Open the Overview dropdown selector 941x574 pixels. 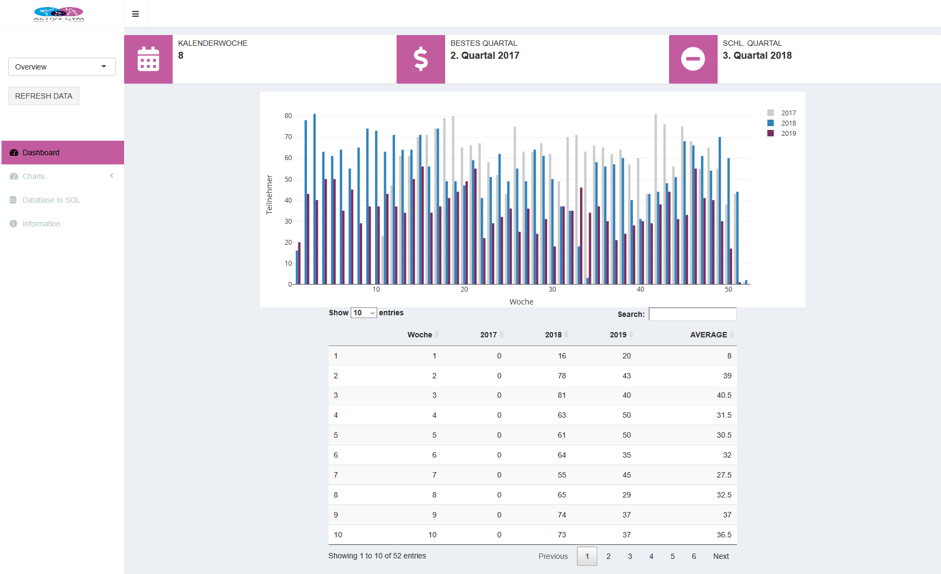pos(62,67)
